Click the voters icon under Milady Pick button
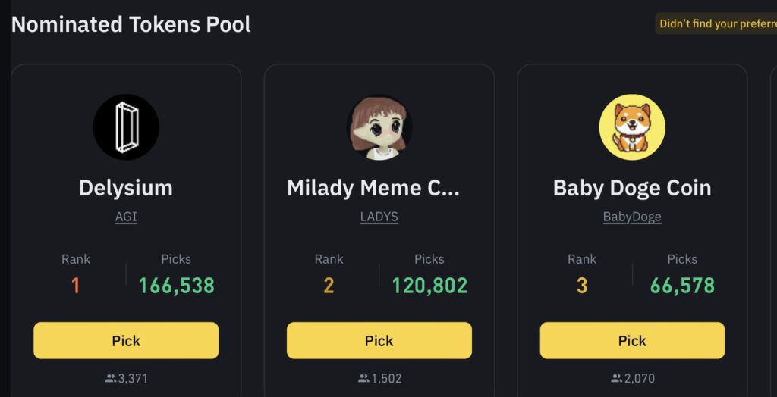This screenshot has width=777, height=397. point(363,379)
